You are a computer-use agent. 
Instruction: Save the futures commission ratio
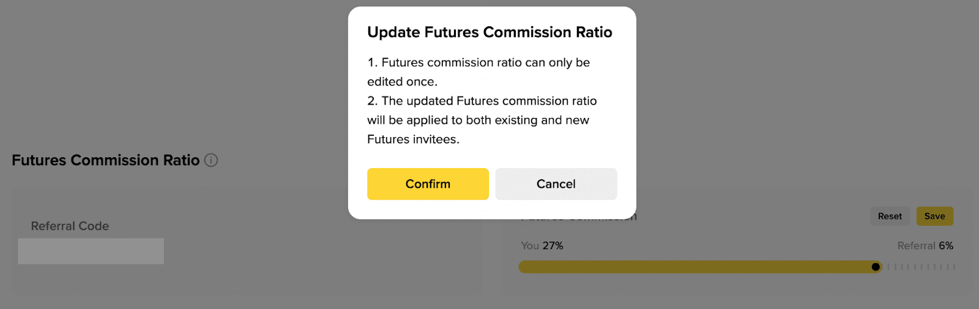point(934,216)
